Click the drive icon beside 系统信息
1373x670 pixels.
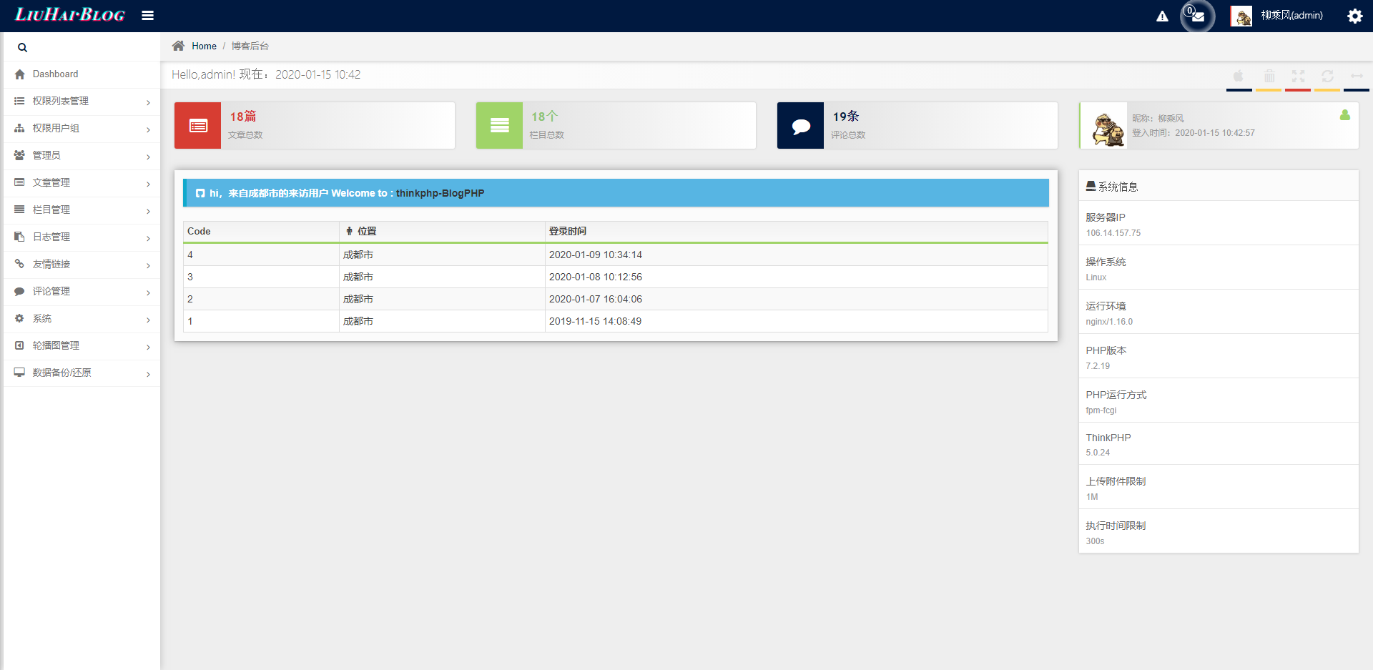coord(1091,187)
